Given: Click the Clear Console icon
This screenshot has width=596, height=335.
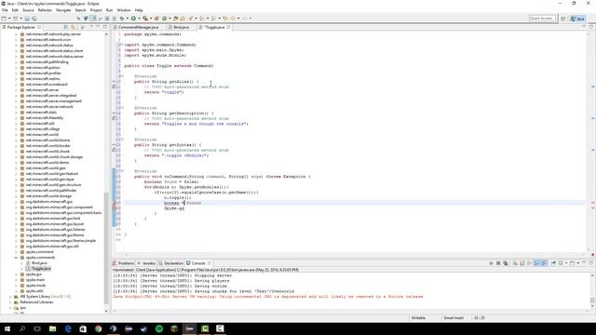Looking at the screenshot, I should click(515, 262).
